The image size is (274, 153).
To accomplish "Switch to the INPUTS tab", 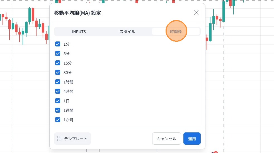I will click(x=79, y=32).
